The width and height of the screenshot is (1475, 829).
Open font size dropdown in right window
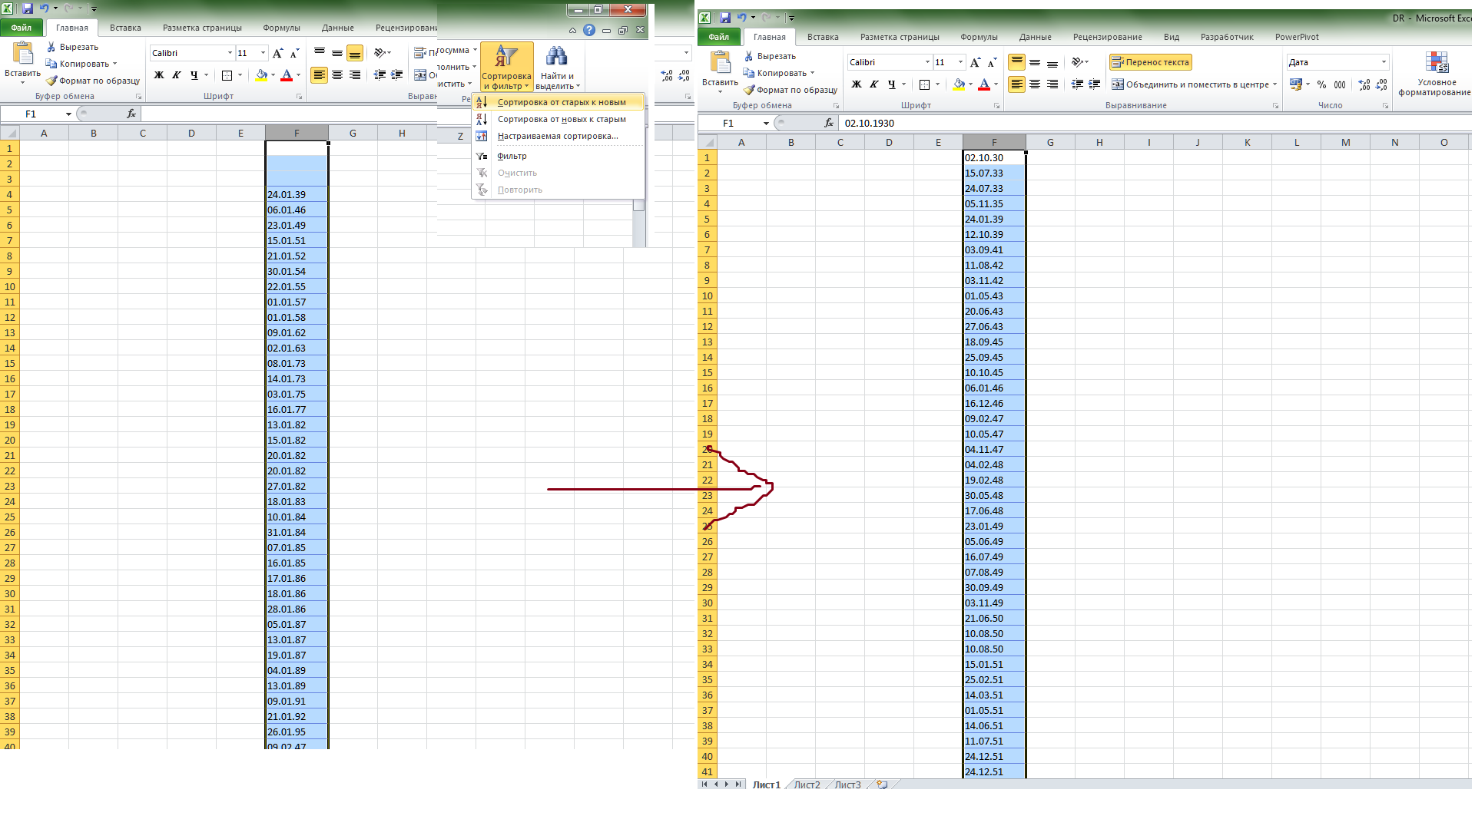point(960,62)
